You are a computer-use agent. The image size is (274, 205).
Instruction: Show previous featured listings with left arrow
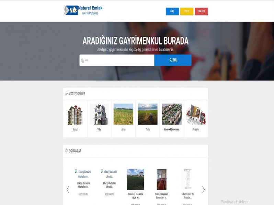(68, 190)
